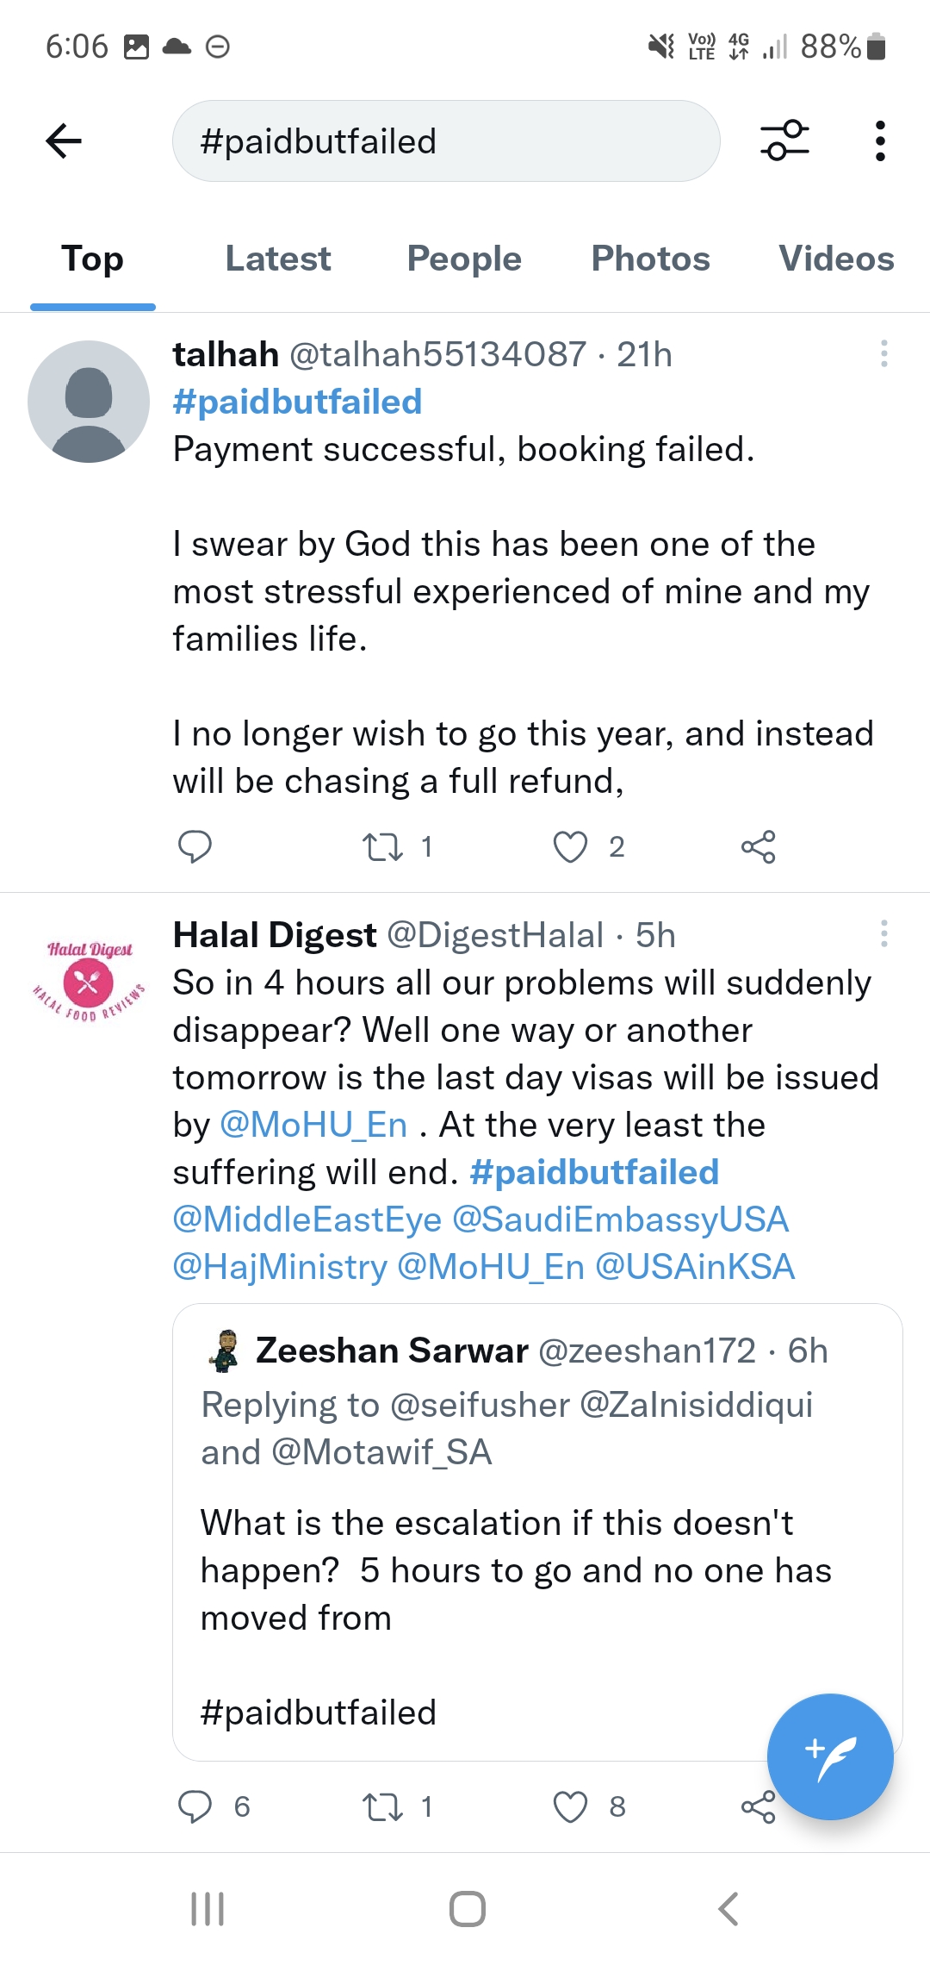Open the search overflow menu
This screenshot has height=1965, width=930.
click(879, 140)
